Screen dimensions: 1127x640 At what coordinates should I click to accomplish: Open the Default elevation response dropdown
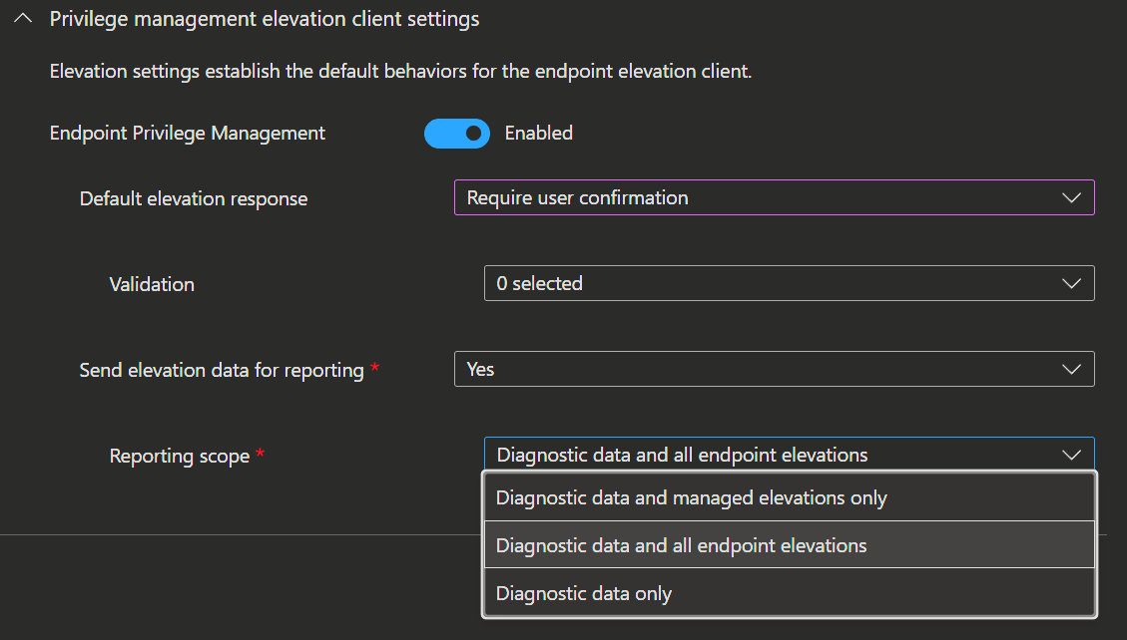(774, 197)
